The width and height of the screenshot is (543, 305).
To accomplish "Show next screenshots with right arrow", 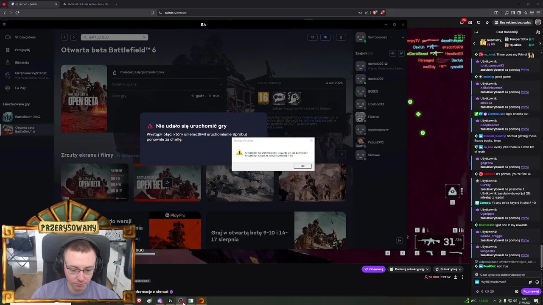I will (341, 155).
